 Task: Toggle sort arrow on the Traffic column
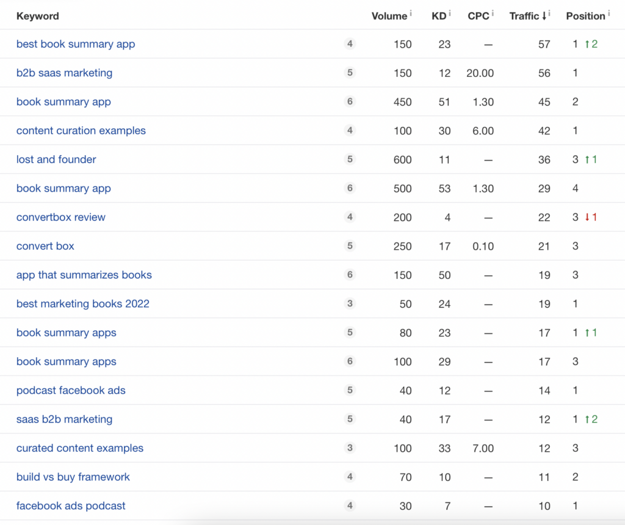tap(544, 16)
